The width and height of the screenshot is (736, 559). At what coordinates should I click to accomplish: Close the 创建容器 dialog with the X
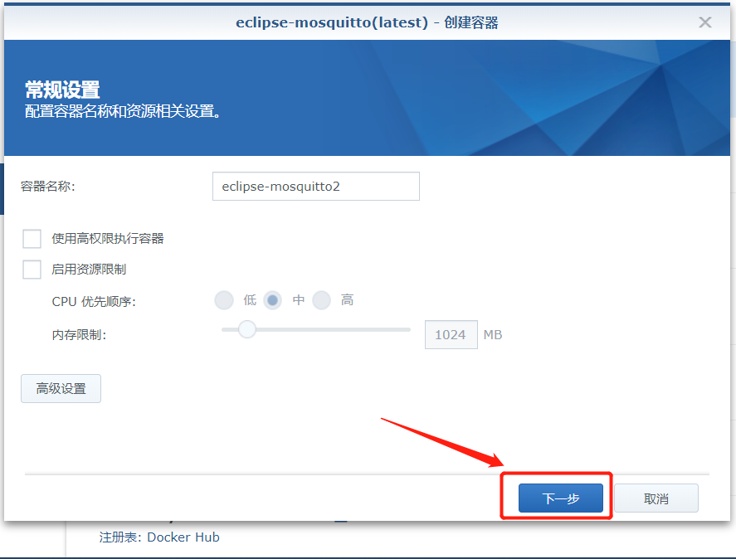pyautogui.click(x=704, y=22)
